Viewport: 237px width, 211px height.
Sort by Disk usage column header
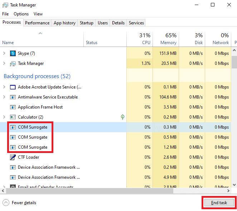[192, 39]
